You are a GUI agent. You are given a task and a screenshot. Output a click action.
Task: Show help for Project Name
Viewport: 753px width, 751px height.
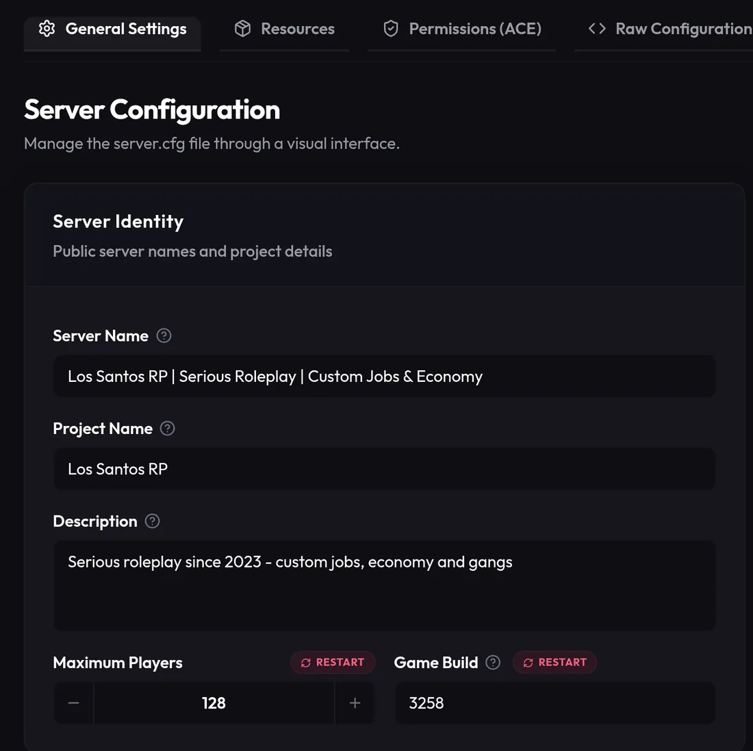pyautogui.click(x=167, y=429)
